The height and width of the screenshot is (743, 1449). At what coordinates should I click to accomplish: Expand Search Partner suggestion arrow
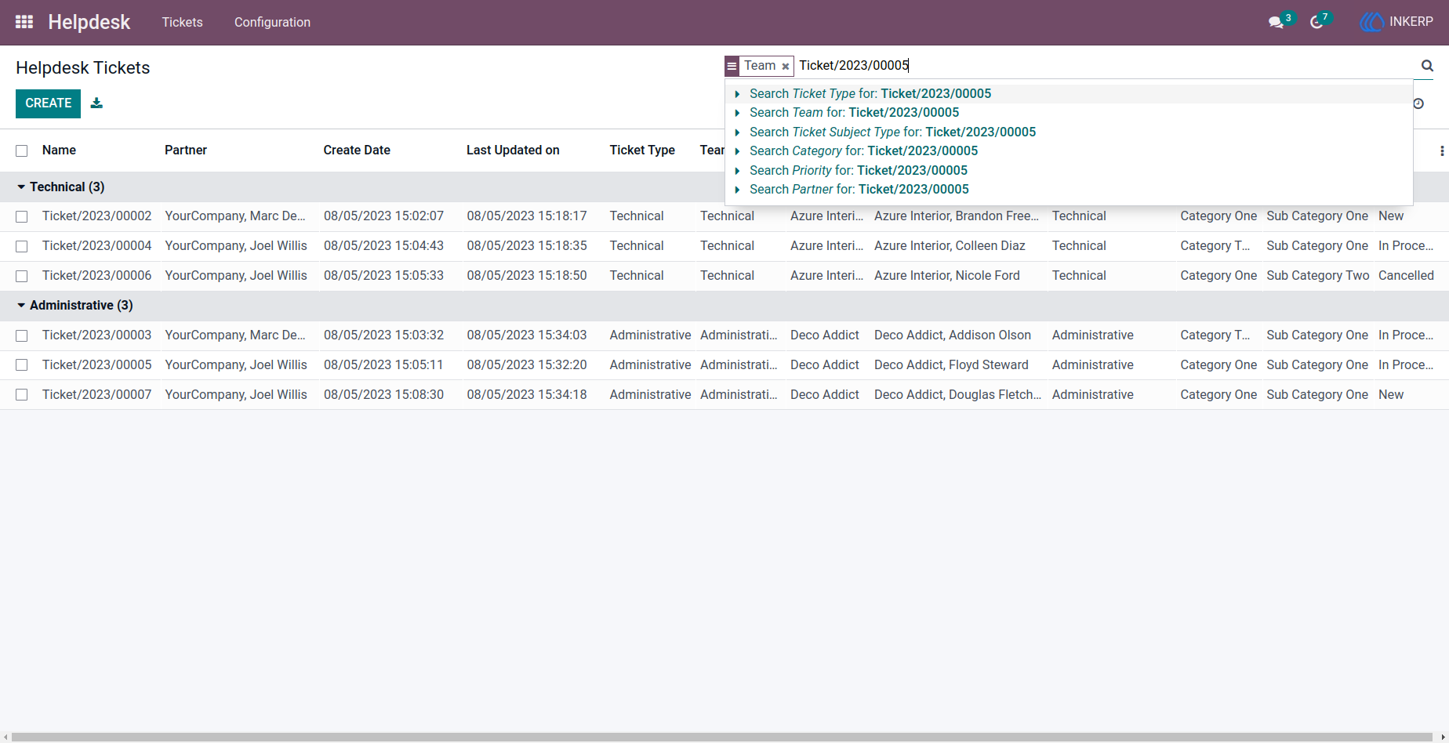tap(737, 190)
